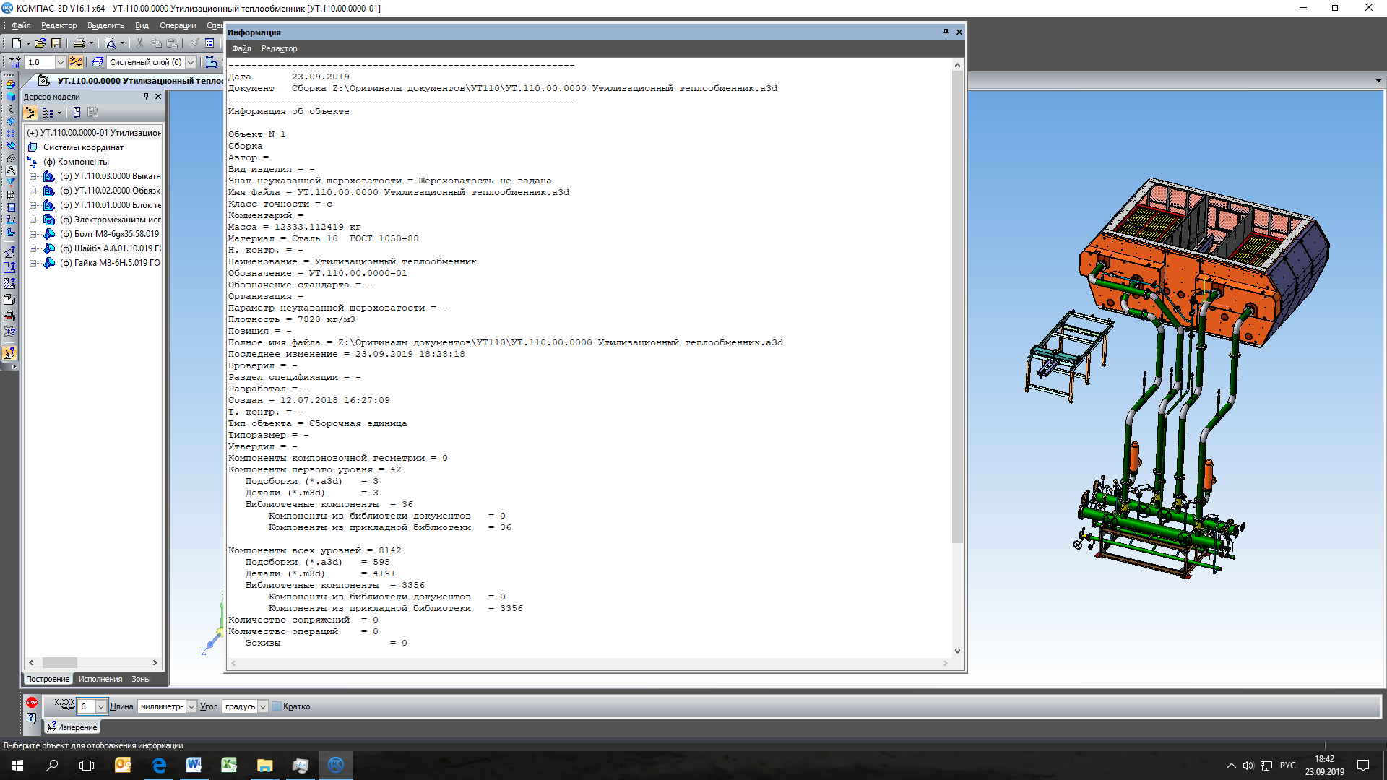
Task: Open the Длина units dropdown
Action: point(191,706)
